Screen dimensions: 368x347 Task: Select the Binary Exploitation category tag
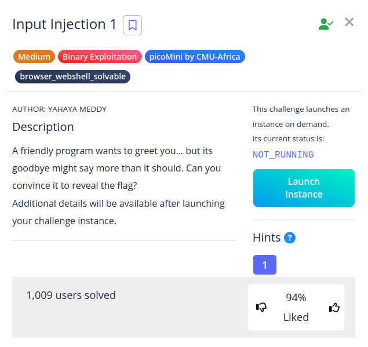[100, 57]
